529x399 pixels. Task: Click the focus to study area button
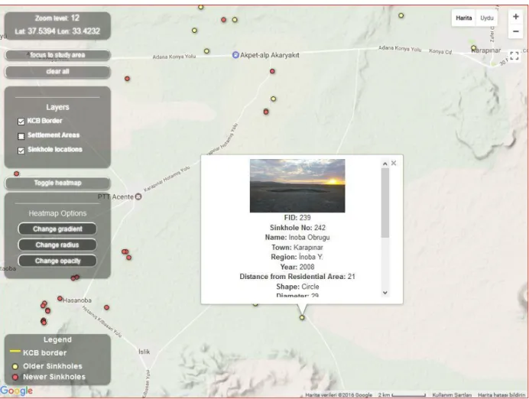(x=57, y=55)
